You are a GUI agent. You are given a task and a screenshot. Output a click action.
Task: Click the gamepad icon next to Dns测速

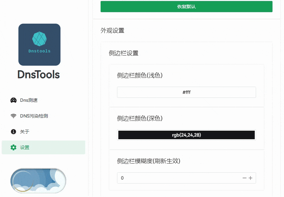pos(13,100)
